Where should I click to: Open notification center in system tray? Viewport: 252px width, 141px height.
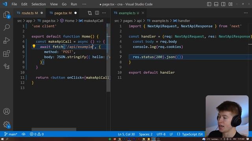point(248,139)
